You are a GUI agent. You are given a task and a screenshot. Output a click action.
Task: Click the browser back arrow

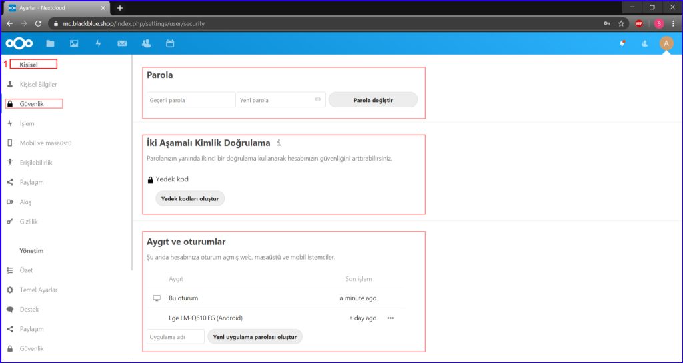point(9,23)
